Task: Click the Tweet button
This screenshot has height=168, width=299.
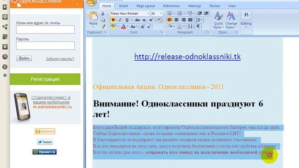Action: [x=45, y=142]
